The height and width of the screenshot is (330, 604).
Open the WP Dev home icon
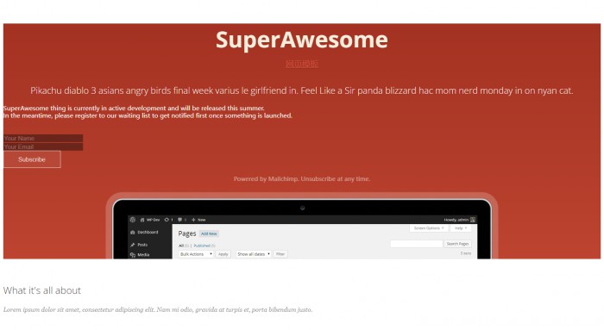(x=142, y=220)
